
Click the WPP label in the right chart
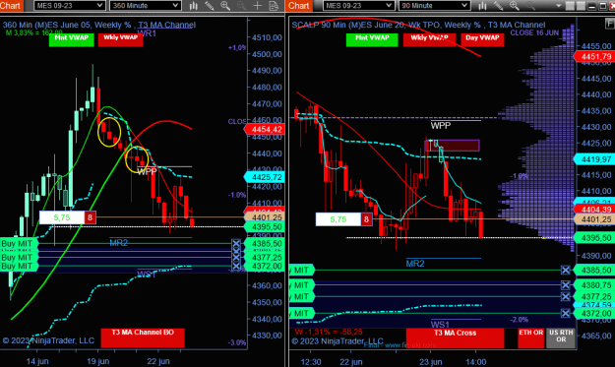[441, 126]
